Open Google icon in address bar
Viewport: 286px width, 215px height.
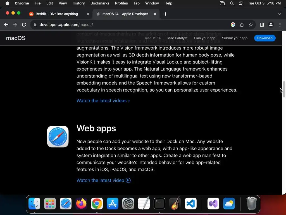coord(233,25)
